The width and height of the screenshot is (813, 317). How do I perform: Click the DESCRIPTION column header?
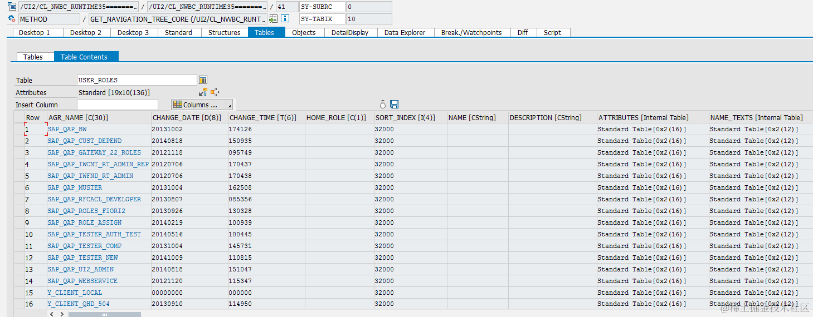point(552,117)
